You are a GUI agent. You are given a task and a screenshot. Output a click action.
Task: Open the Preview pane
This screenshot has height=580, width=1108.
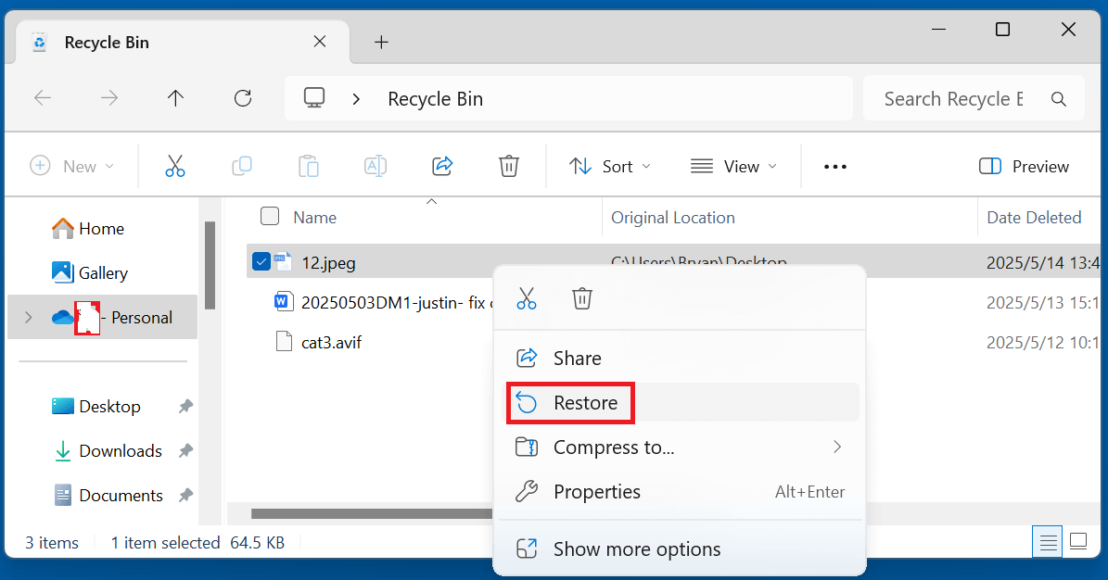point(1024,166)
